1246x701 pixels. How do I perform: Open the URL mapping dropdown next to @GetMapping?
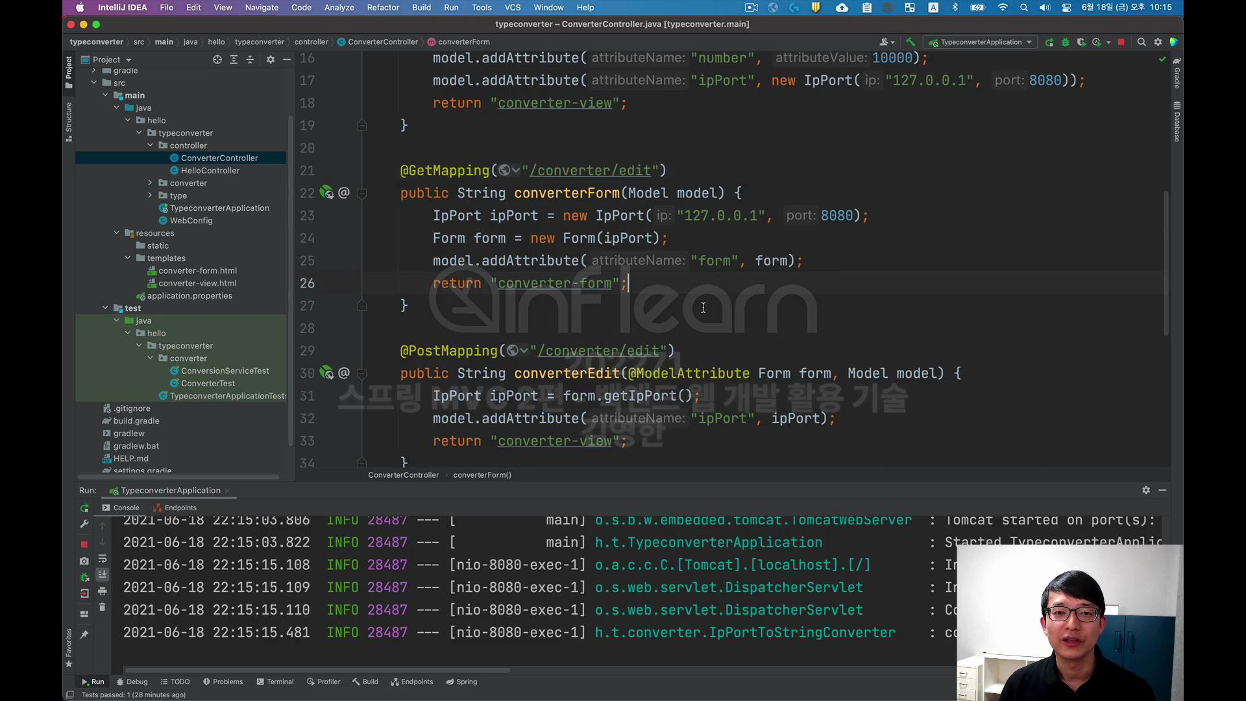point(509,171)
